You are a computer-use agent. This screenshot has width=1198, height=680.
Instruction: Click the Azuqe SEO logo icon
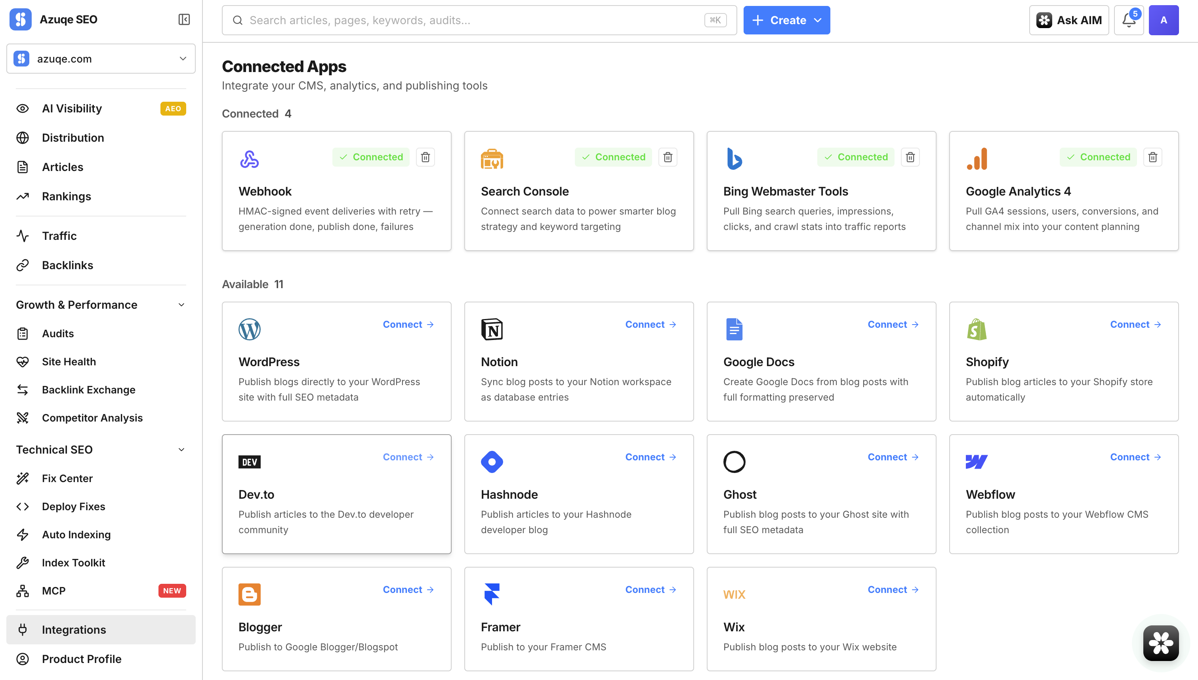pyautogui.click(x=21, y=20)
